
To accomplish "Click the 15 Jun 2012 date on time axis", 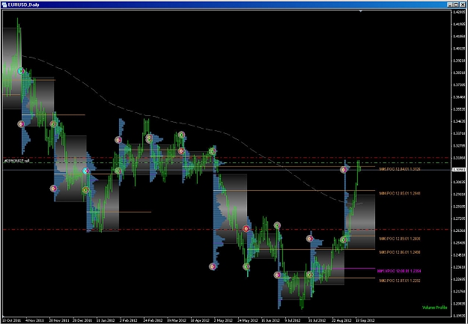I will (x=270, y=320).
